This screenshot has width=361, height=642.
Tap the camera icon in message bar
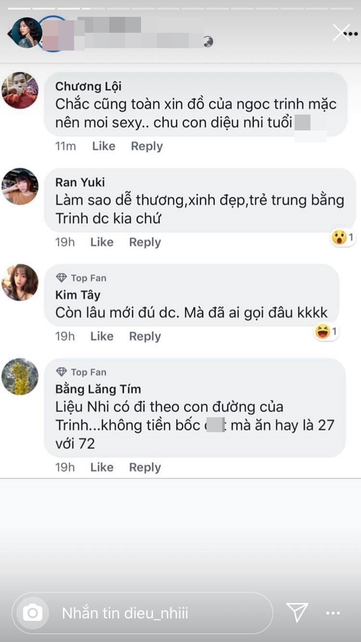click(x=32, y=613)
